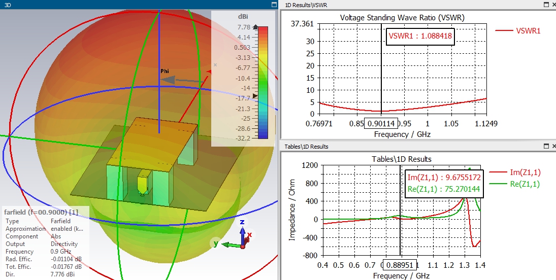Maximize the Tables\1D Results window
Screen dimensions: 556x280
coord(546,146)
